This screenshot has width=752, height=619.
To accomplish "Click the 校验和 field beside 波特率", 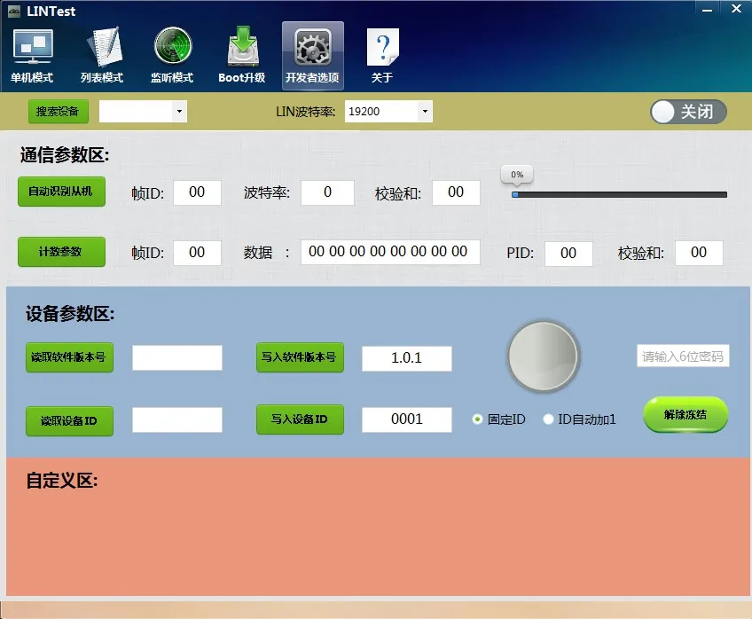I will point(456,192).
